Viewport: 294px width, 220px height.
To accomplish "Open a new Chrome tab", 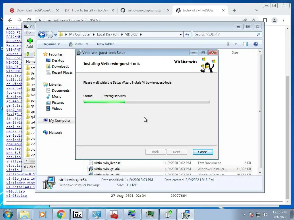I will coord(234,11).
